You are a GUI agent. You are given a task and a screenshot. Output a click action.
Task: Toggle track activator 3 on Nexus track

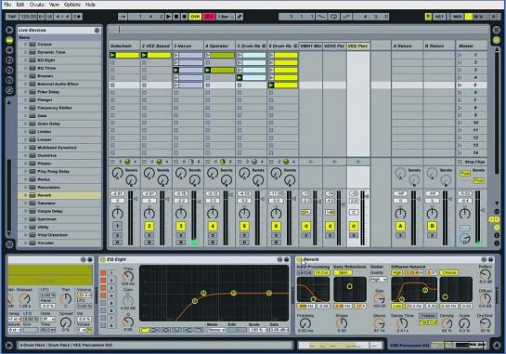click(181, 226)
